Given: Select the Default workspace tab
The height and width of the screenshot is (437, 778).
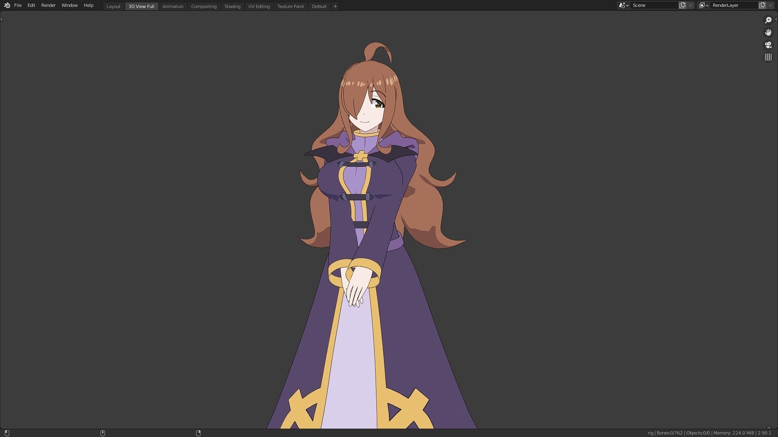Looking at the screenshot, I should point(319,6).
